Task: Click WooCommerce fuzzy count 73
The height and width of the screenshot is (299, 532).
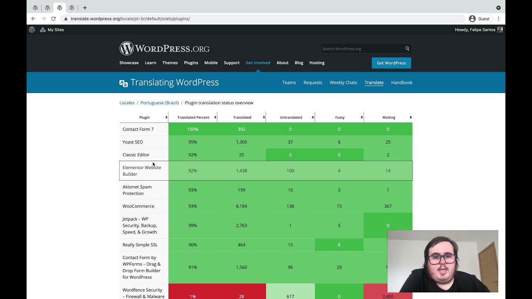Action: coord(339,206)
